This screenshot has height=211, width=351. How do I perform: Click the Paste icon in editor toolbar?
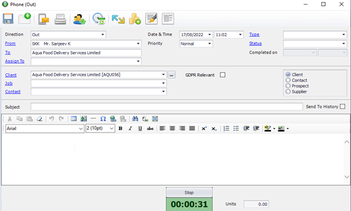point(29,119)
